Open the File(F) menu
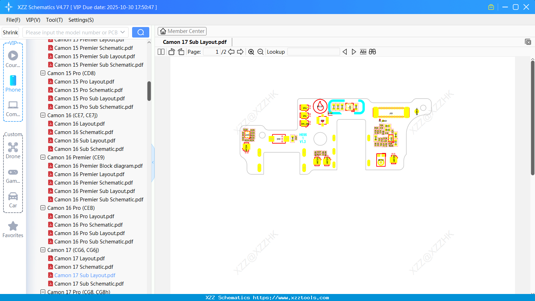This screenshot has height=301, width=535. (13, 20)
